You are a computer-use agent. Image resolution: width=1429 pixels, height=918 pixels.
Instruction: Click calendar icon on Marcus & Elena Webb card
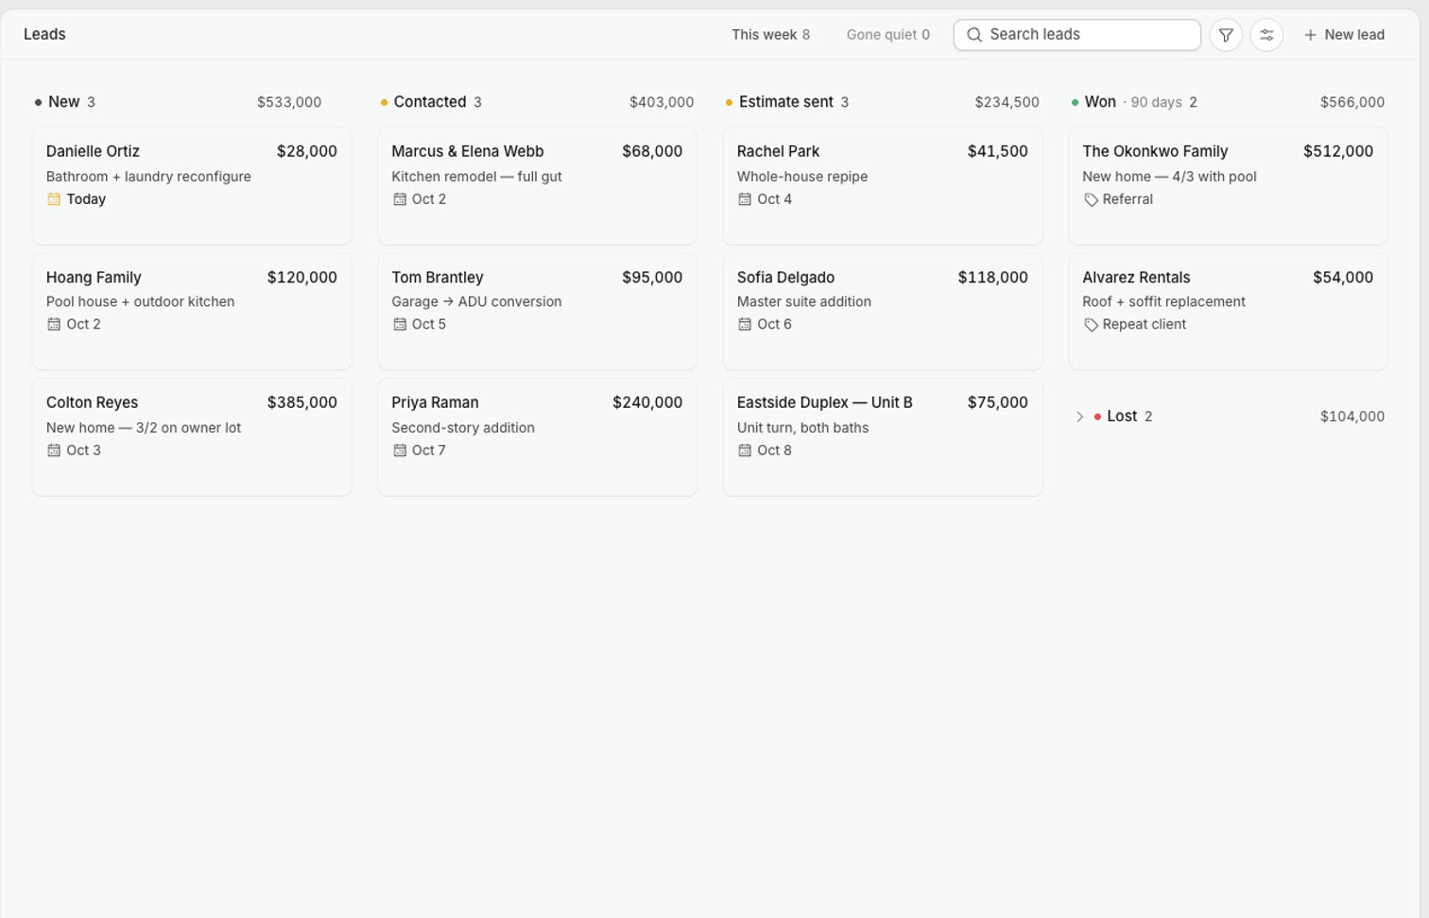400,199
